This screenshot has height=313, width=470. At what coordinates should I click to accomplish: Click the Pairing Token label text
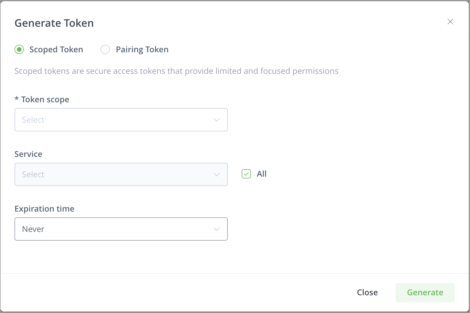click(x=142, y=50)
